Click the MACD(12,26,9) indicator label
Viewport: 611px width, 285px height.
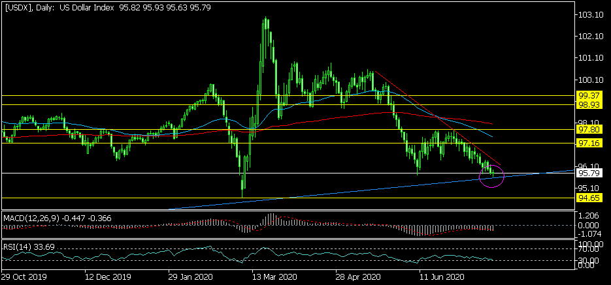58,218
